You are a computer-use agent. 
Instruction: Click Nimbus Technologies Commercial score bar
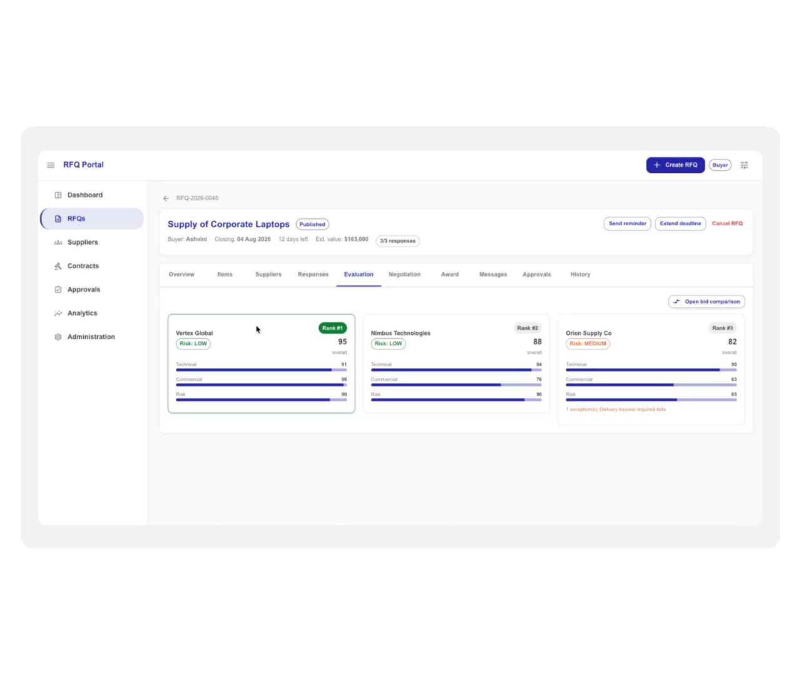[456, 385]
